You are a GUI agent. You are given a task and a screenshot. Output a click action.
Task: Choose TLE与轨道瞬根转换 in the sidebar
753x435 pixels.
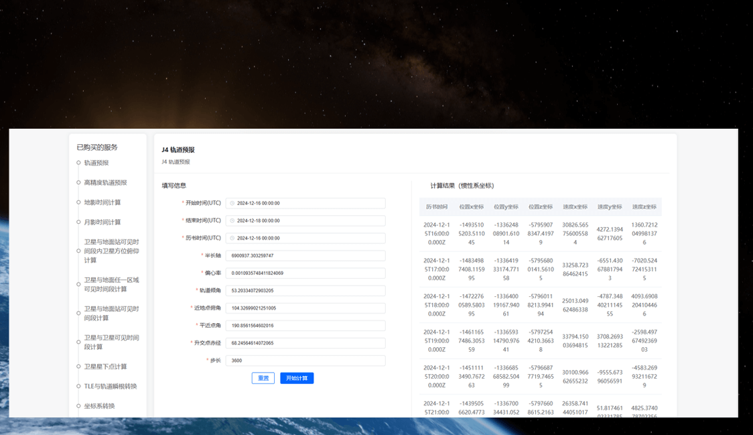pyautogui.click(x=110, y=386)
